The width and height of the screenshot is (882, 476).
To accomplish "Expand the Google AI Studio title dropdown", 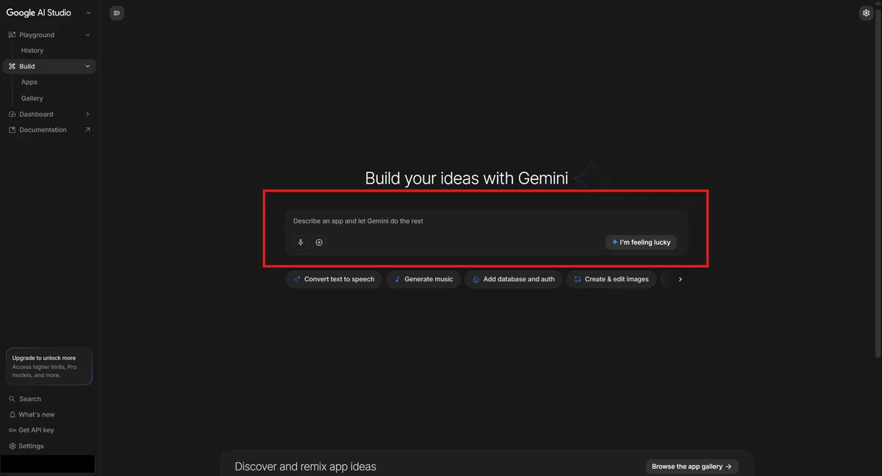I will point(88,12).
